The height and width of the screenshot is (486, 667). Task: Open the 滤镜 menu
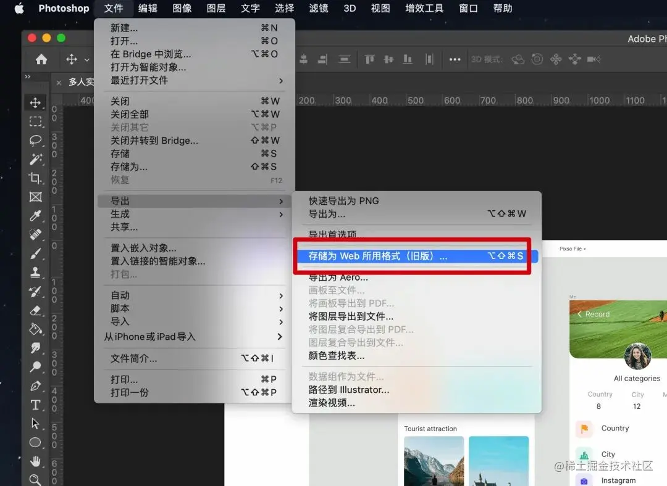tap(318, 8)
